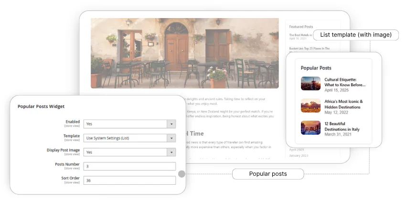Select the 12 Beautiful Destinations thumbnail
Viewport: 406px width, 200px height.
click(x=310, y=128)
